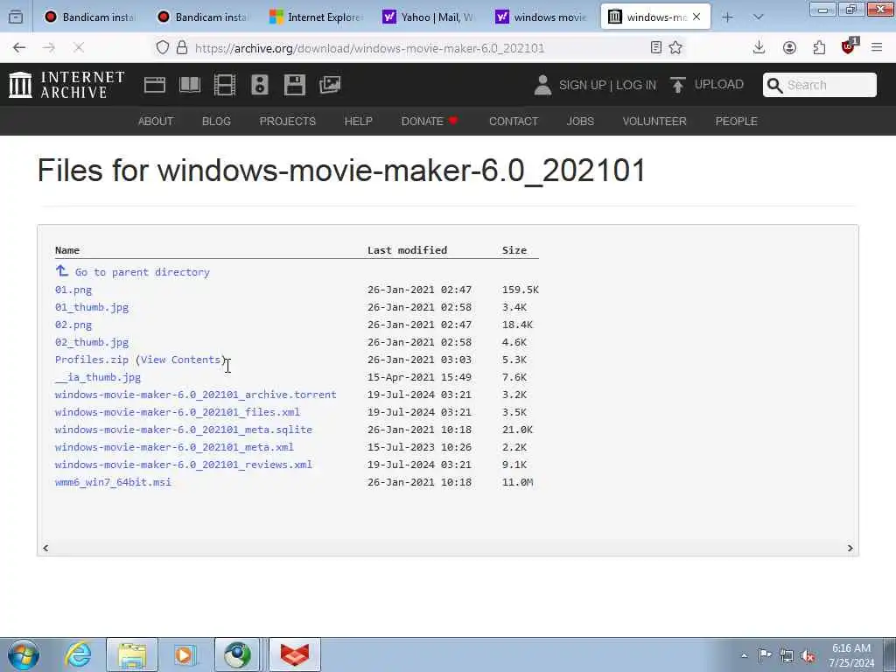Open the Video film-strip icon
This screenshot has width=896, height=672.
point(225,85)
